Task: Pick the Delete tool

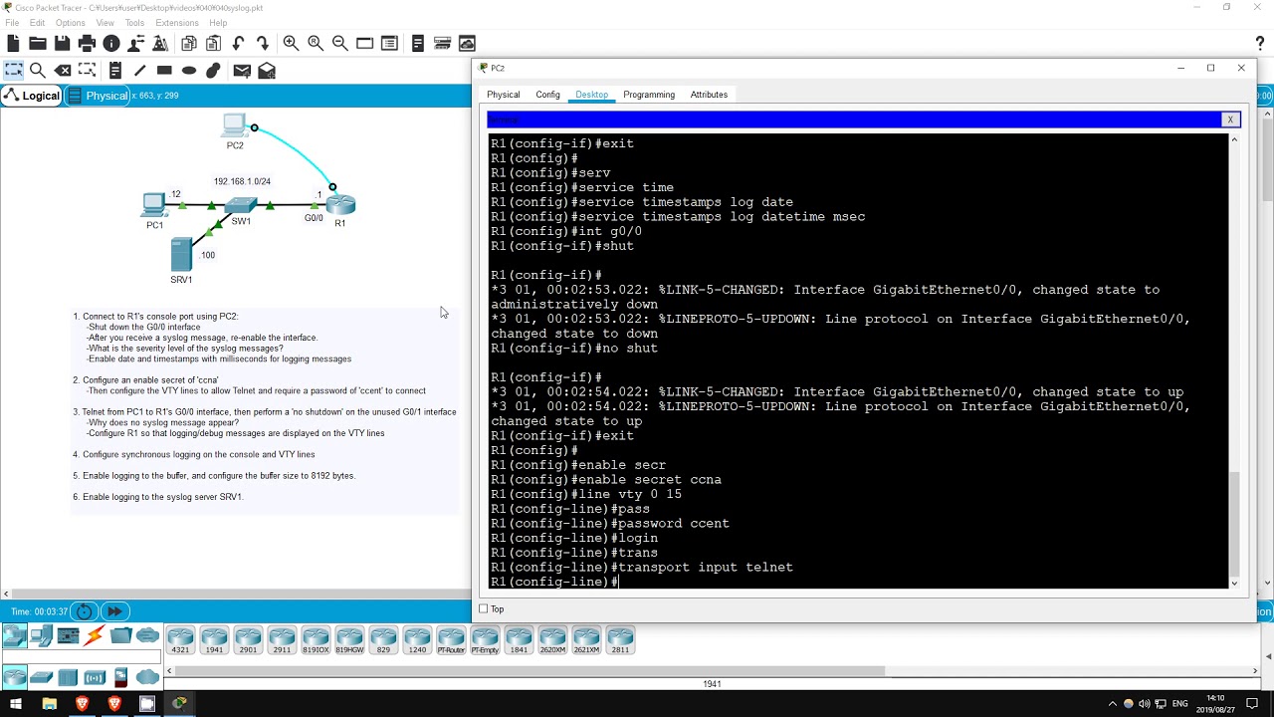Action: coord(63,71)
